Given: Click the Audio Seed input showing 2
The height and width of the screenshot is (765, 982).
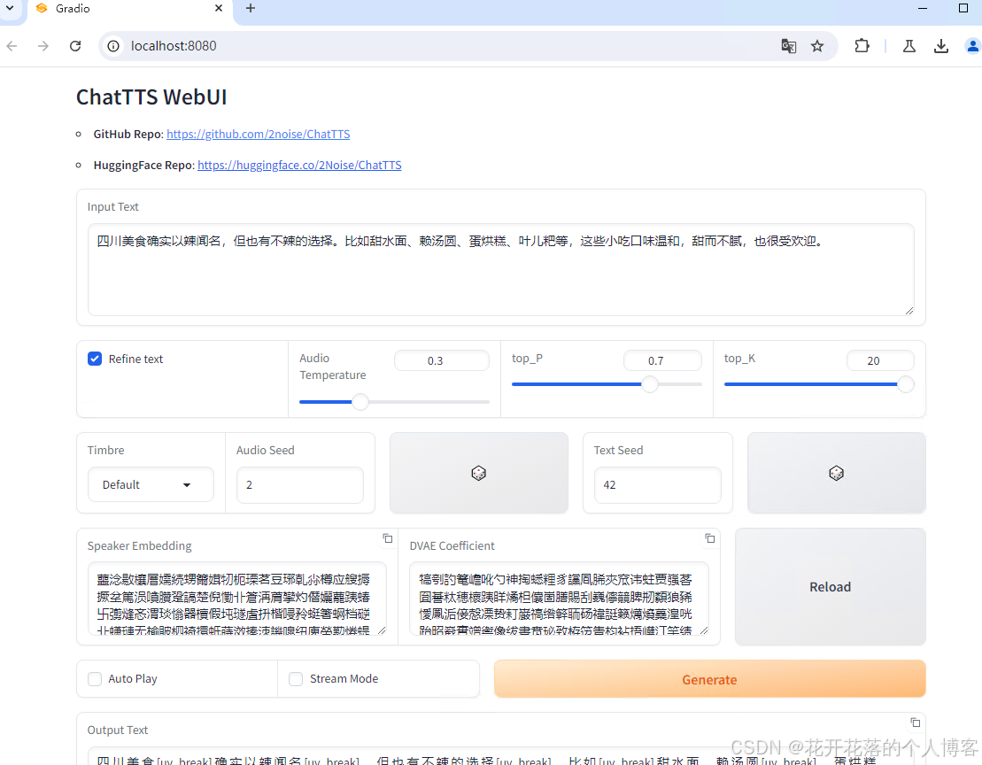Looking at the screenshot, I should click(300, 484).
